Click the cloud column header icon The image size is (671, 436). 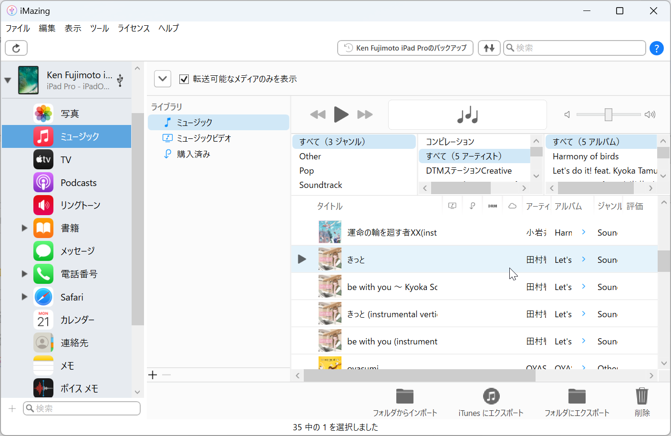tap(512, 206)
